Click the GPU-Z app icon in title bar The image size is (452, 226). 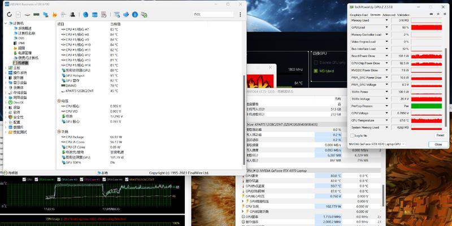point(351,7)
